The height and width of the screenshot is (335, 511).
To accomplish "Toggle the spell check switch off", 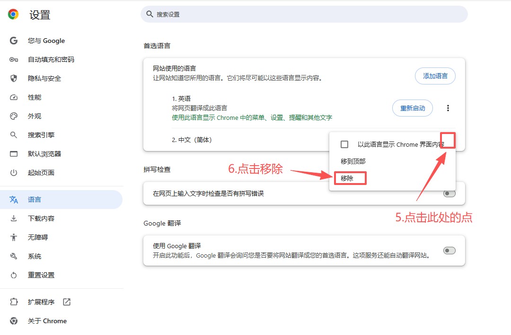I will coord(449,193).
